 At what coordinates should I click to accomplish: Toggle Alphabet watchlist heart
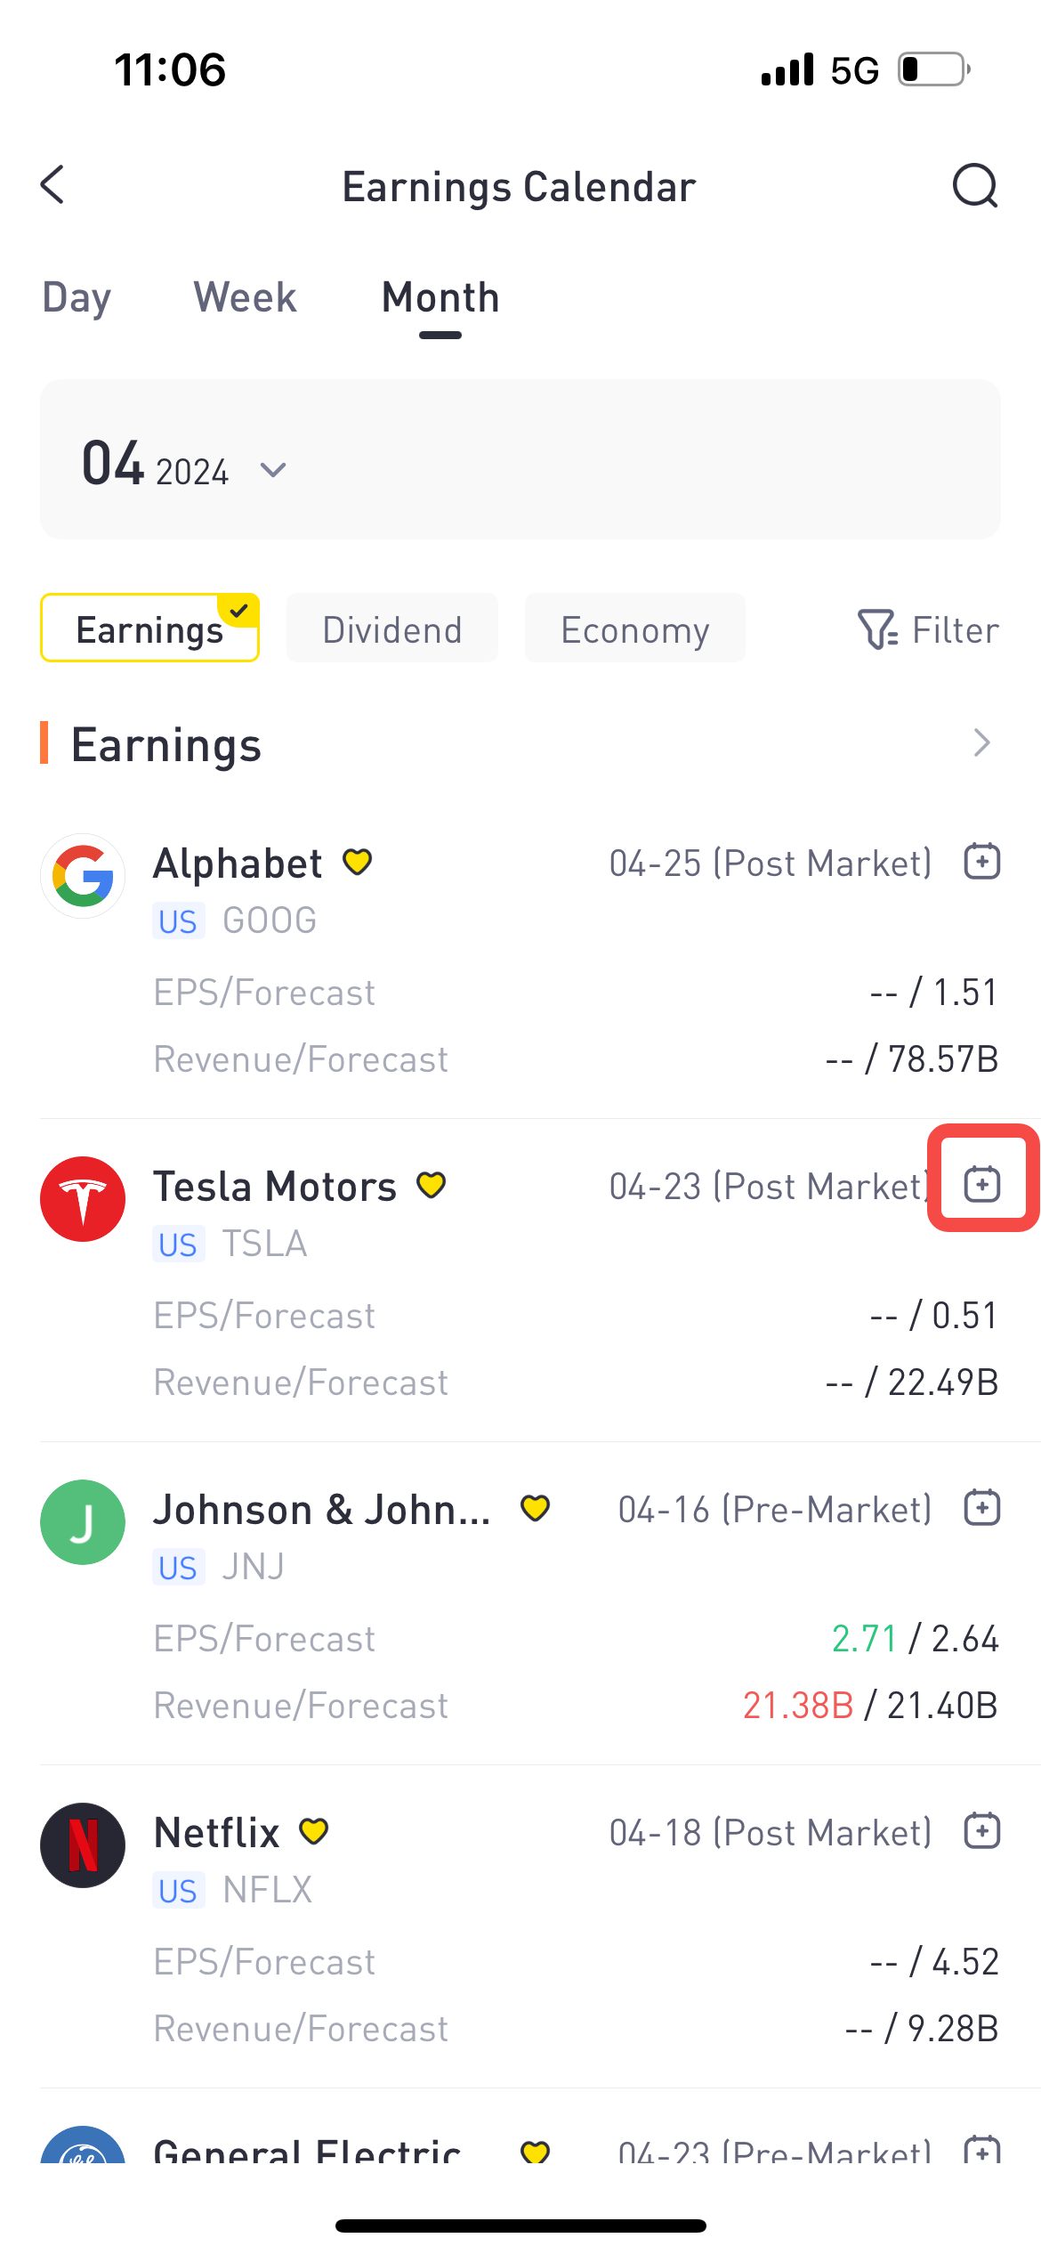pyautogui.click(x=358, y=863)
